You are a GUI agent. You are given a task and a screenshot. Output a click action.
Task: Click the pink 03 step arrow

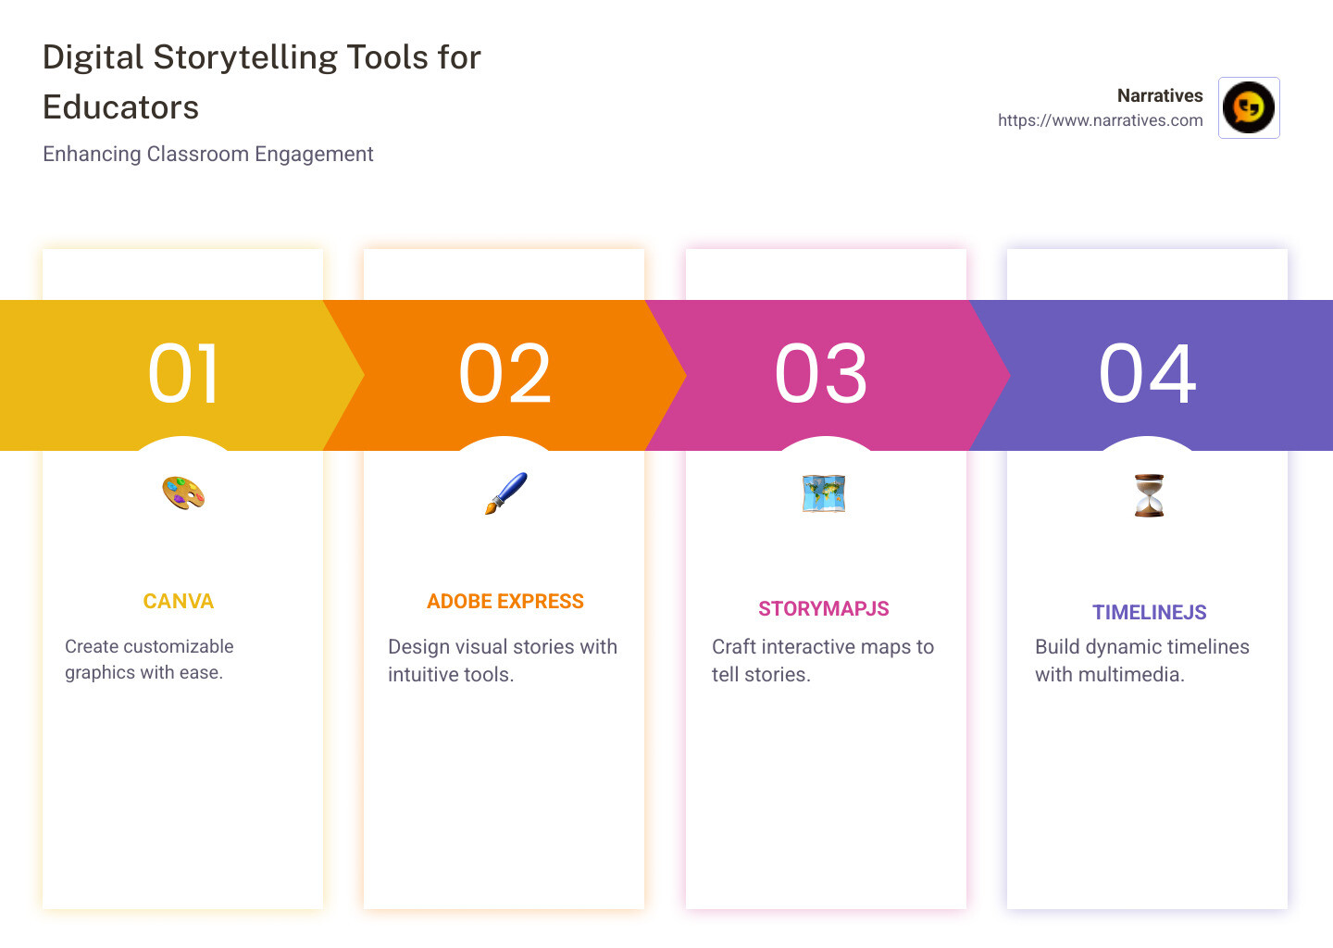(828, 375)
